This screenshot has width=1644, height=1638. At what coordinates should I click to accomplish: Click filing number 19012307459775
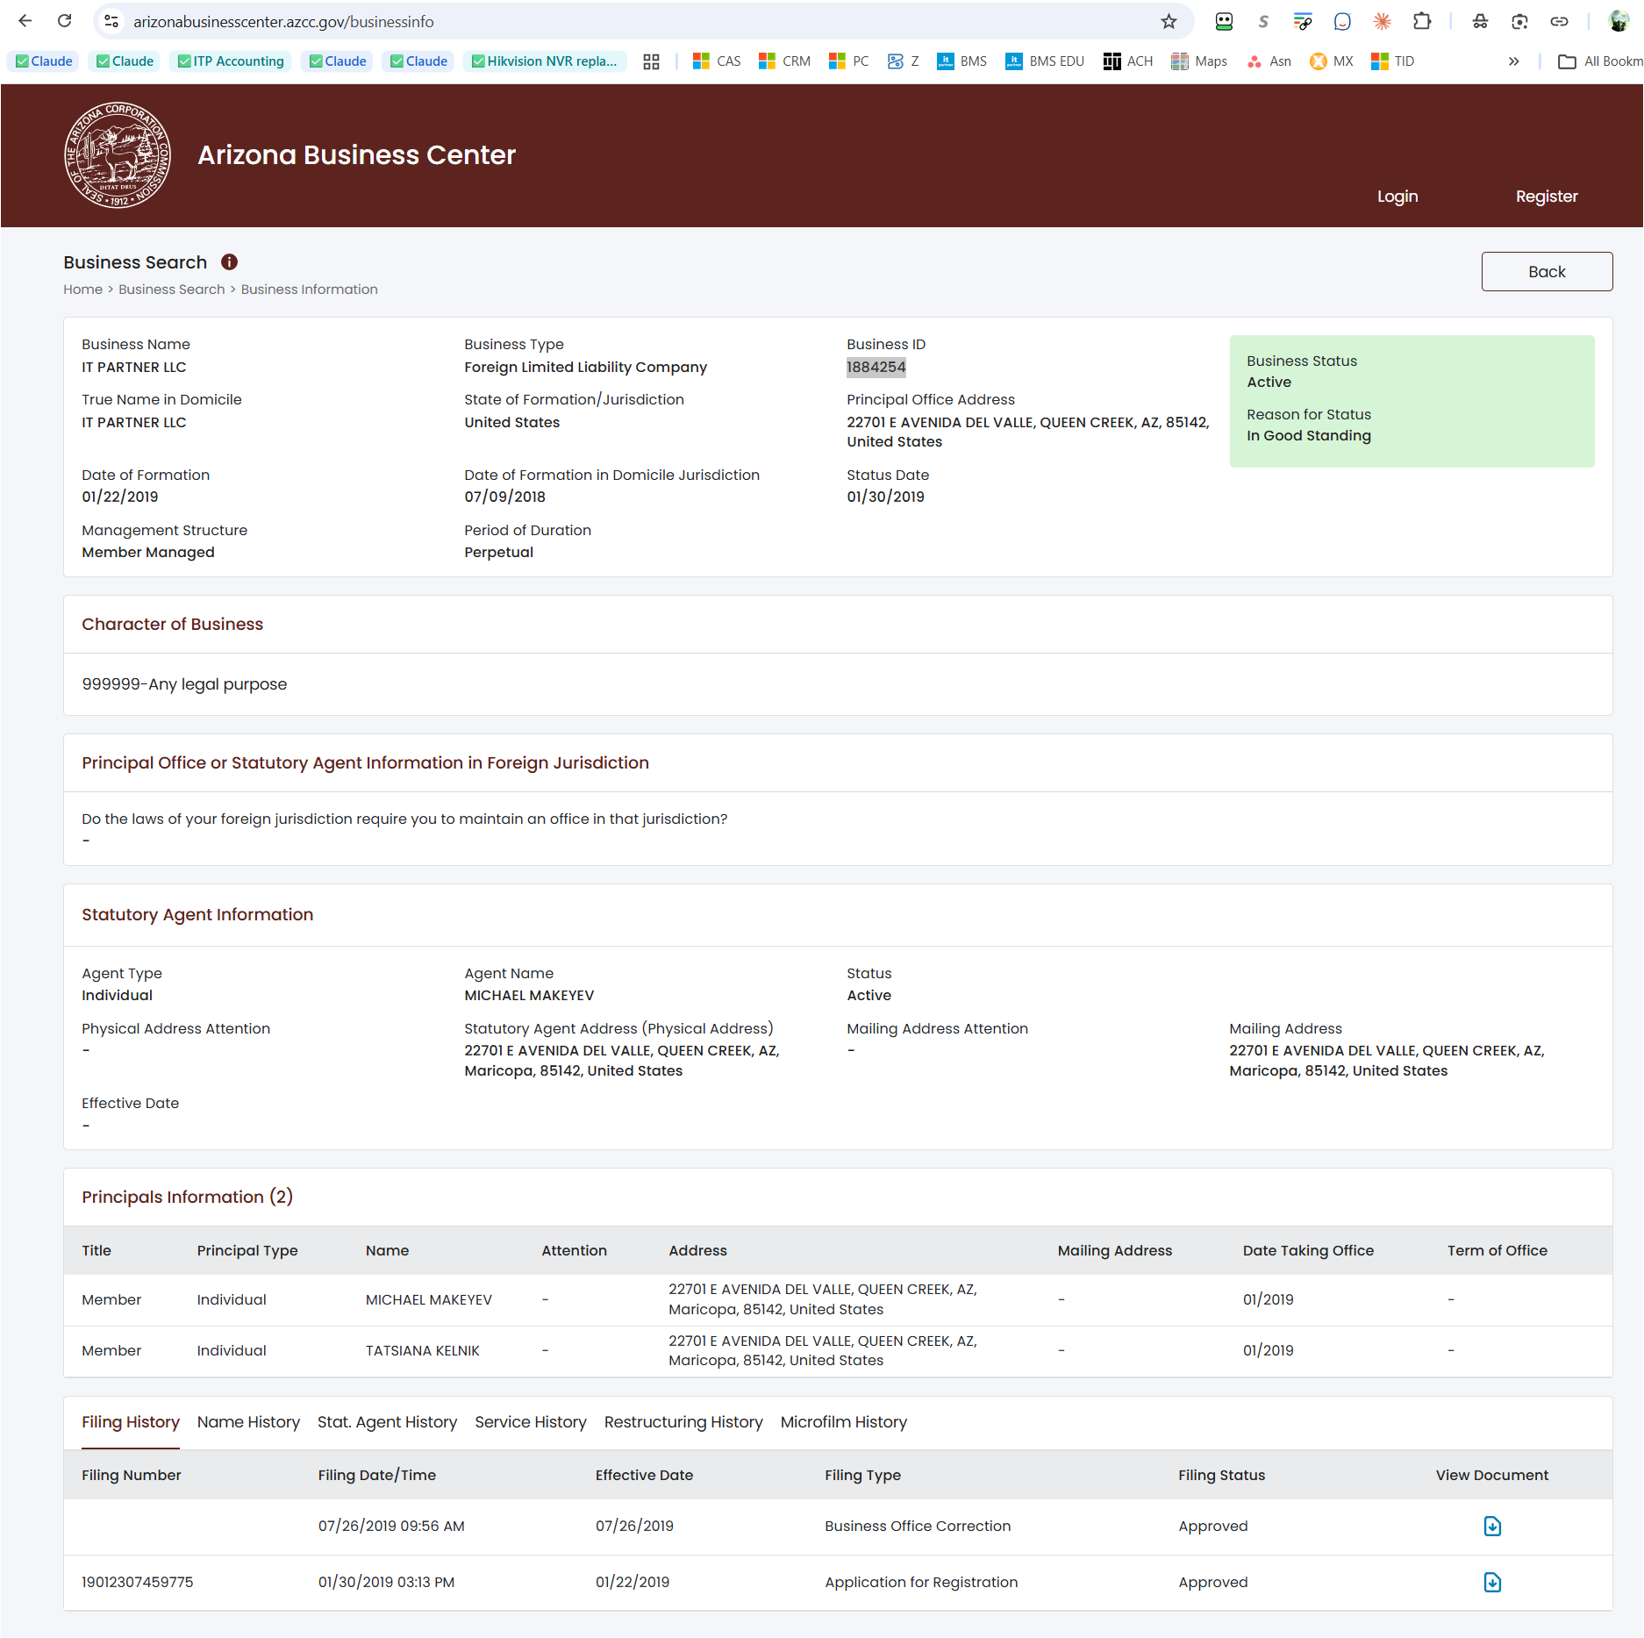coord(138,1583)
